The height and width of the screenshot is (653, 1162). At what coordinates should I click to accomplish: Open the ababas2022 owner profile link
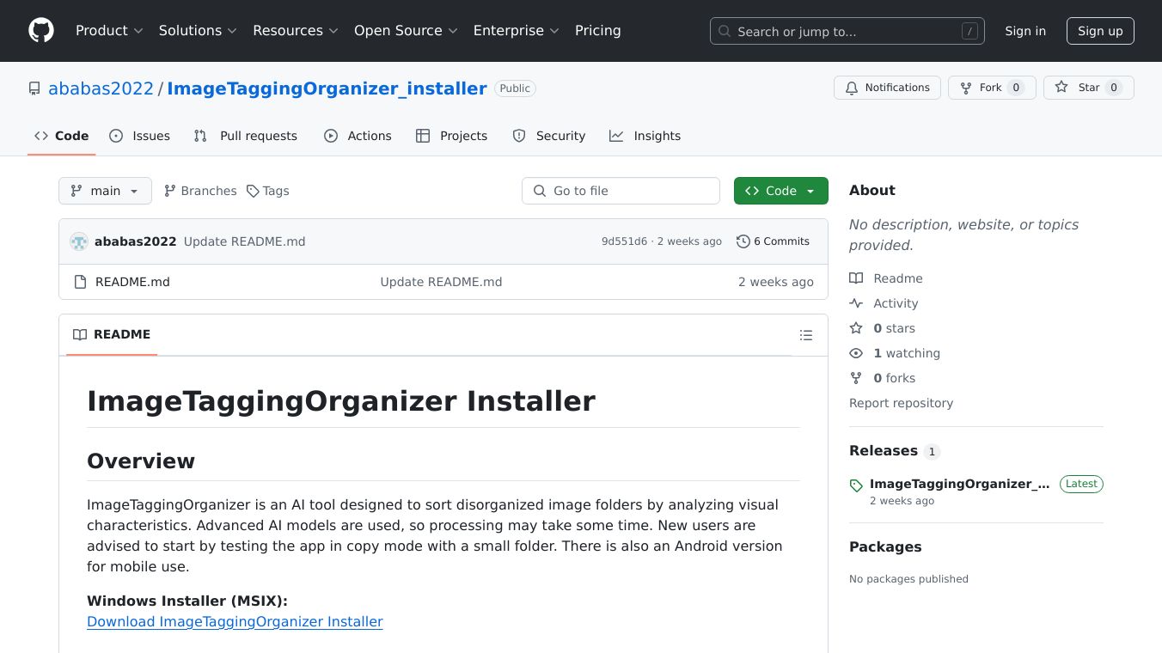(101, 88)
